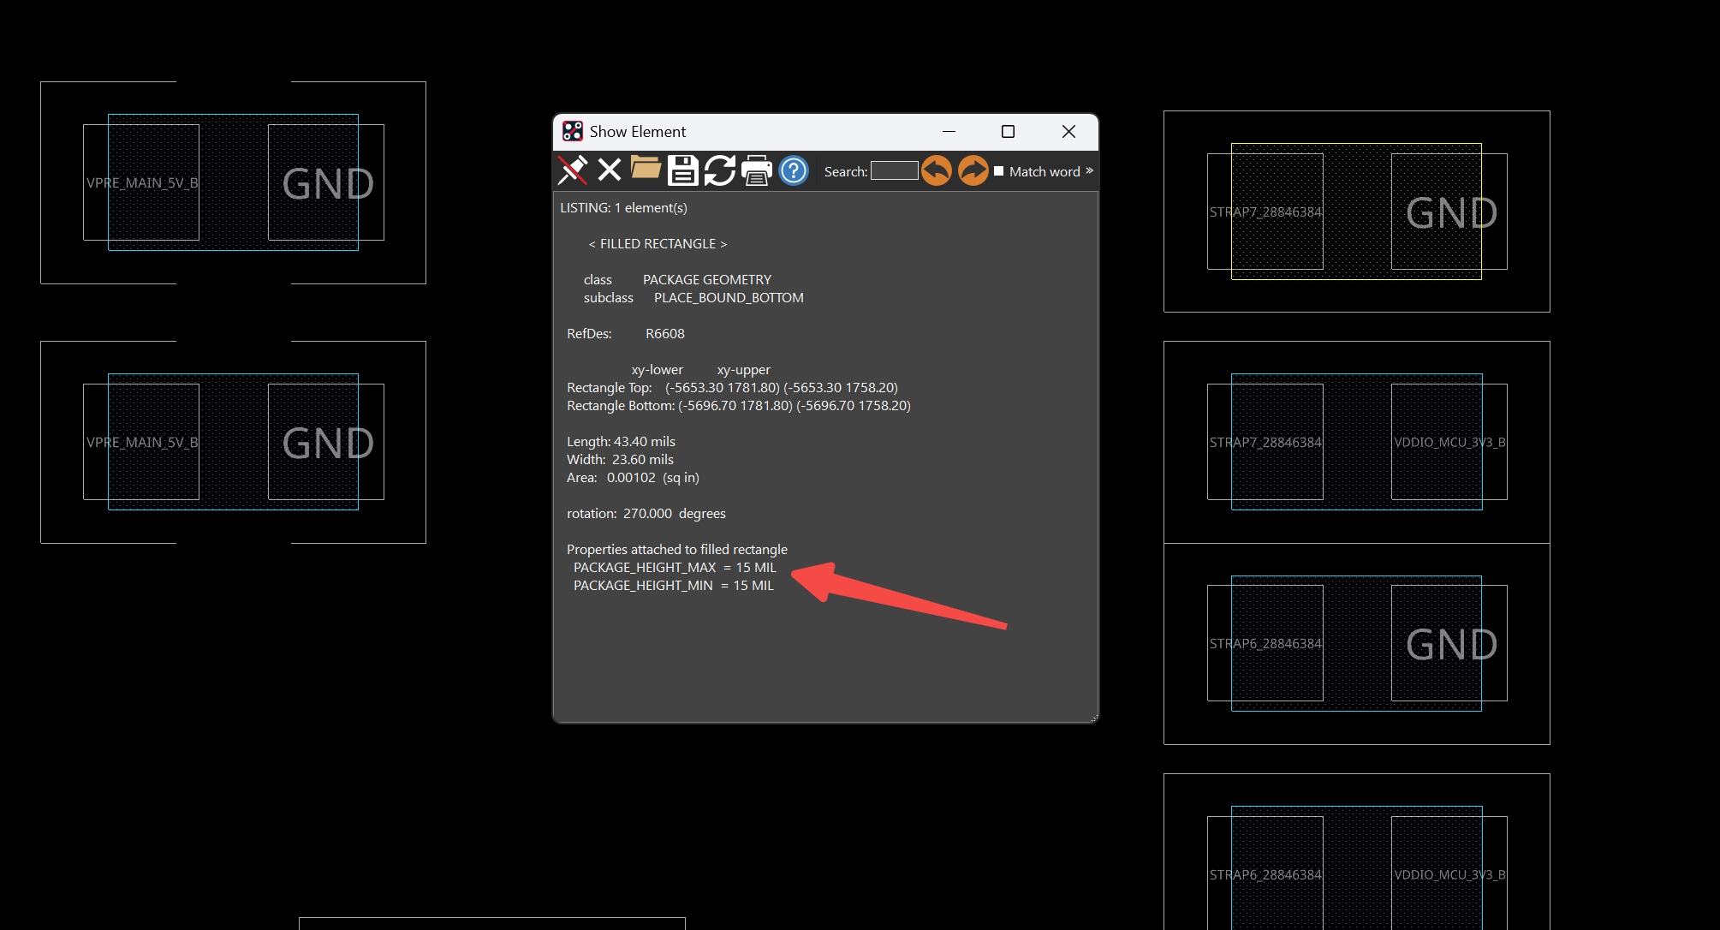Open a file with the folder icon
Image resolution: width=1720 pixels, height=930 pixels.
(646, 169)
